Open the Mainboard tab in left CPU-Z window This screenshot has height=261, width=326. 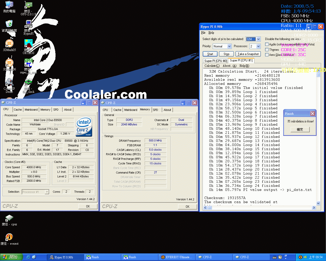click(x=31, y=110)
